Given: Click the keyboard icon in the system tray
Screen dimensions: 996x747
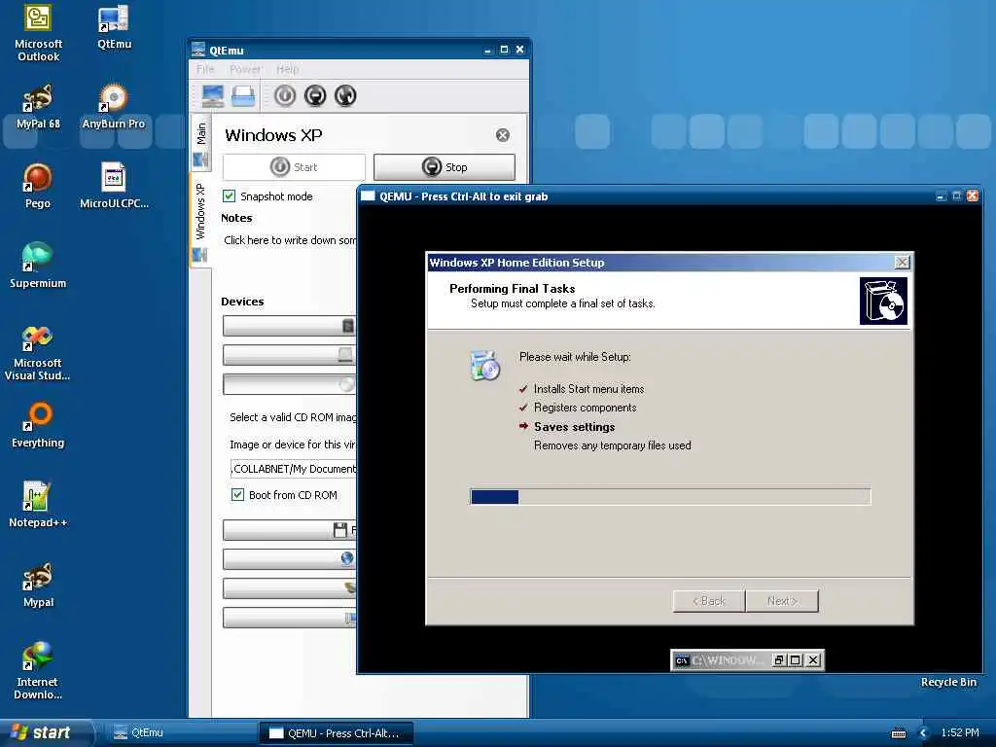Looking at the screenshot, I should tap(899, 733).
